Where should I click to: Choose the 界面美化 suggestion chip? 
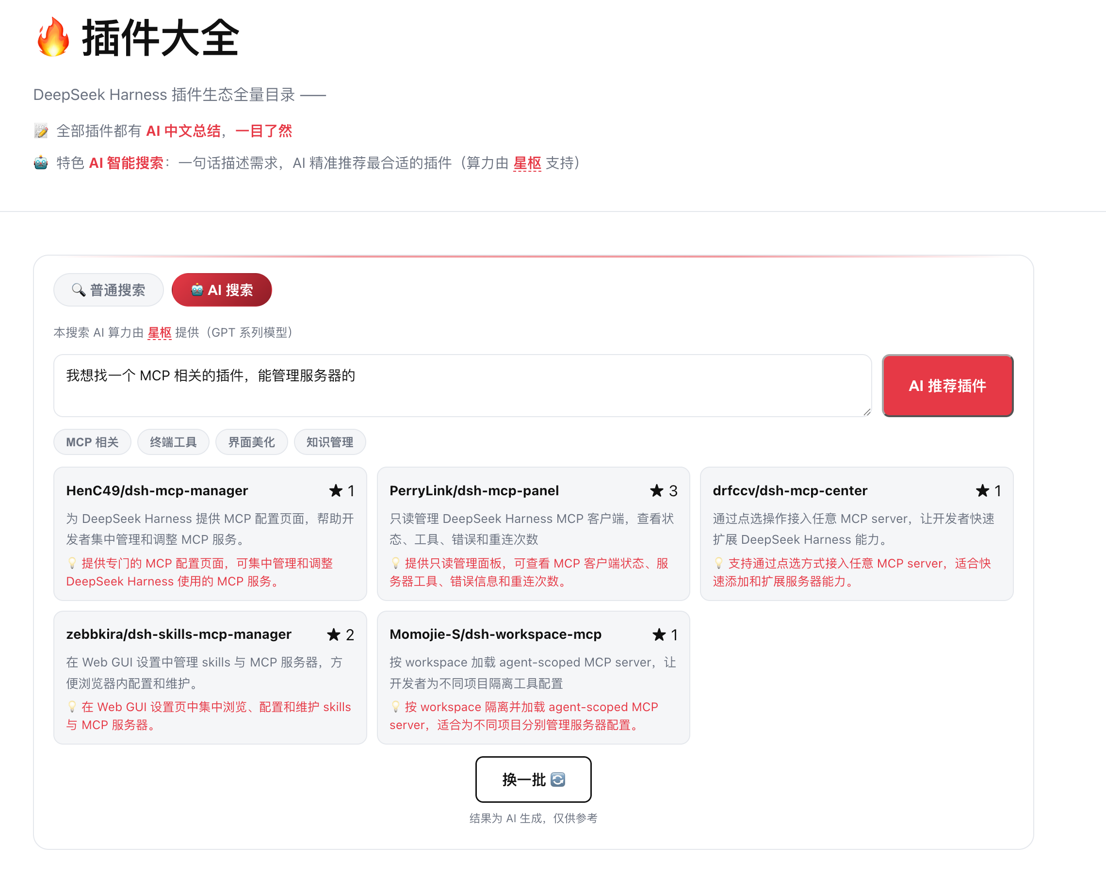point(251,442)
